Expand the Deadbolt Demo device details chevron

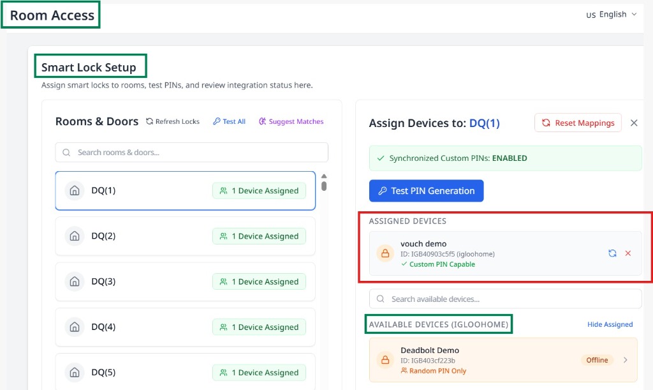click(626, 359)
